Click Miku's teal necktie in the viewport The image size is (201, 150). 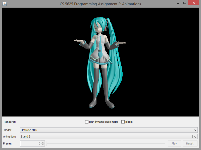click(100, 46)
